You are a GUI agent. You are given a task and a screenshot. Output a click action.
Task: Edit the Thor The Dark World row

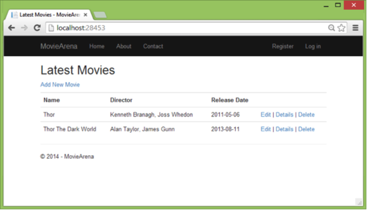point(265,129)
